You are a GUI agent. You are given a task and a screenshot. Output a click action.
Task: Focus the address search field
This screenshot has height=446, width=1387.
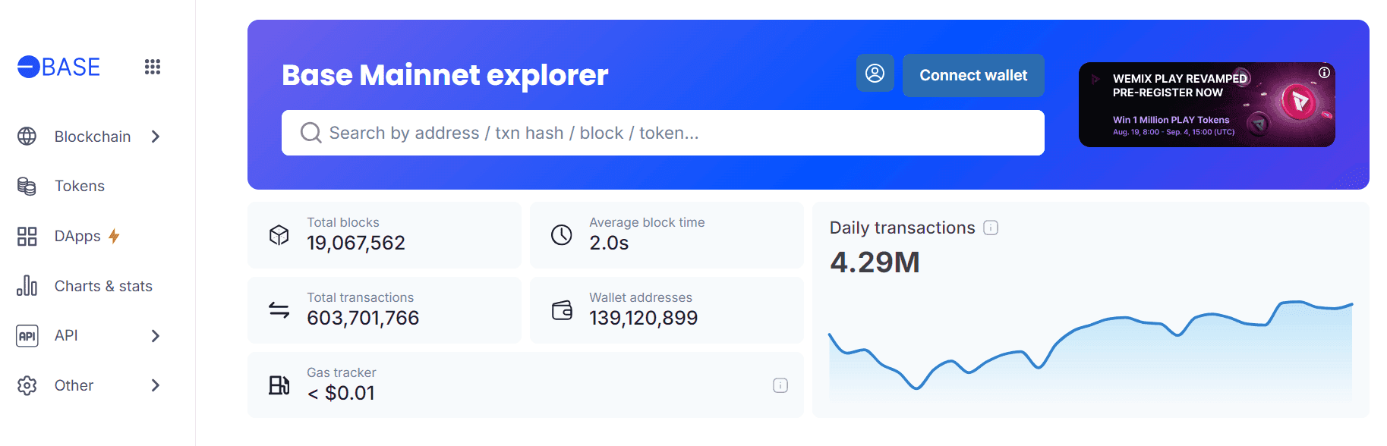pos(663,133)
